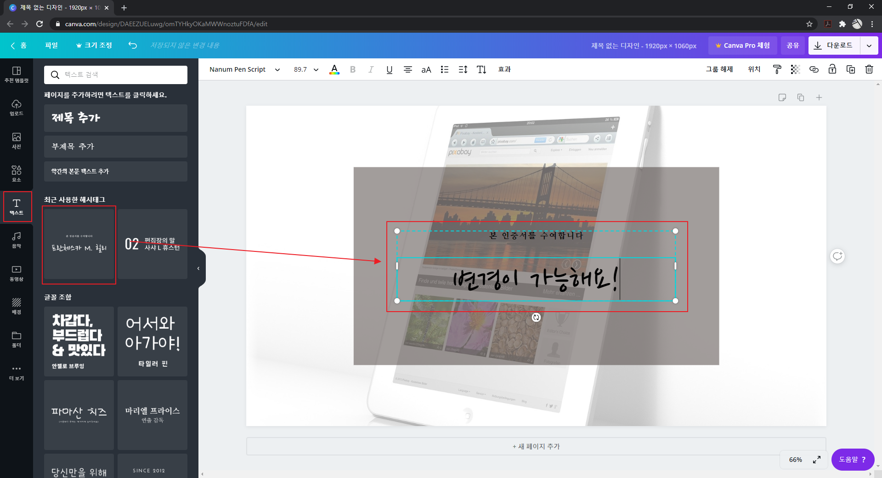882x478 pixels.
Task: Click Add new page bar
Action: coord(536,446)
